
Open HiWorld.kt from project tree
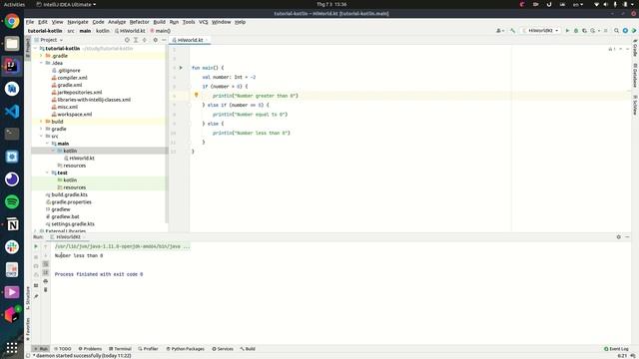coord(82,158)
